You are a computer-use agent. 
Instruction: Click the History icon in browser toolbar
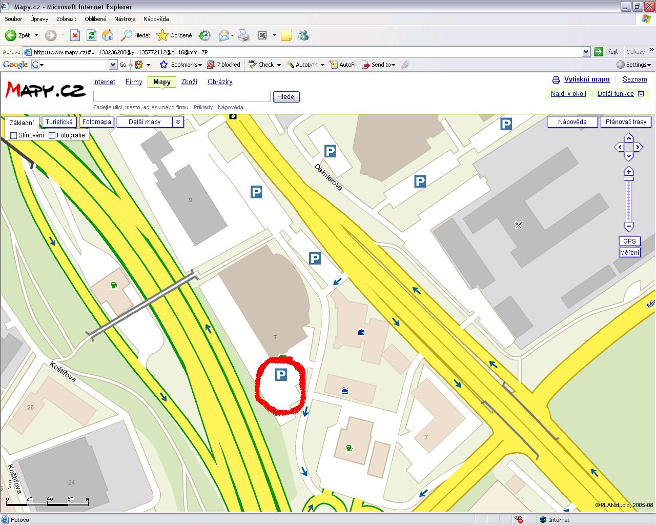[x=204, y=35]
